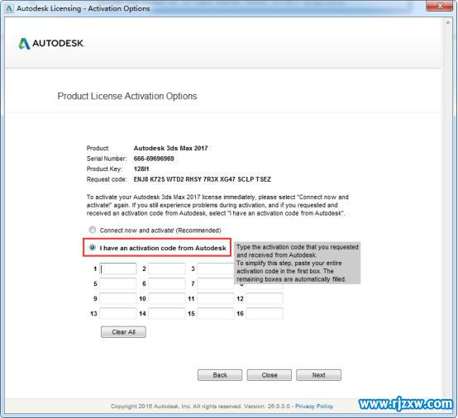Proceed with the Next button
This screenshot has width=458, height=418.
click(318, 375)
